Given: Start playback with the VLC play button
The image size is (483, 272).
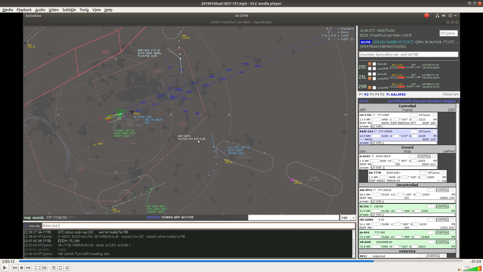Looking at the screenshot, I should (5, 268).
